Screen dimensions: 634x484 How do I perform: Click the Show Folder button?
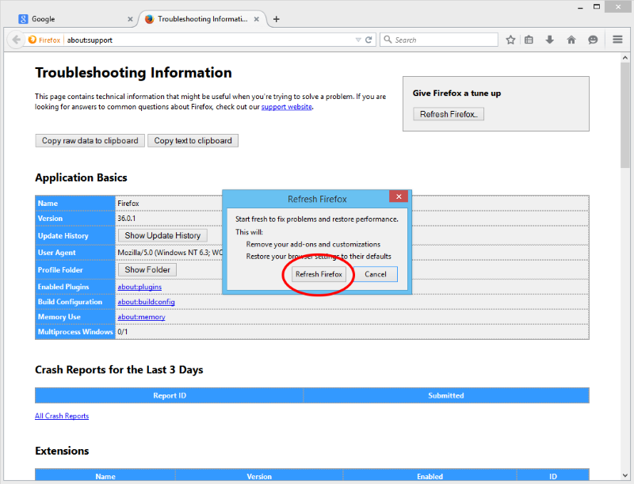(x=147, y=269)
